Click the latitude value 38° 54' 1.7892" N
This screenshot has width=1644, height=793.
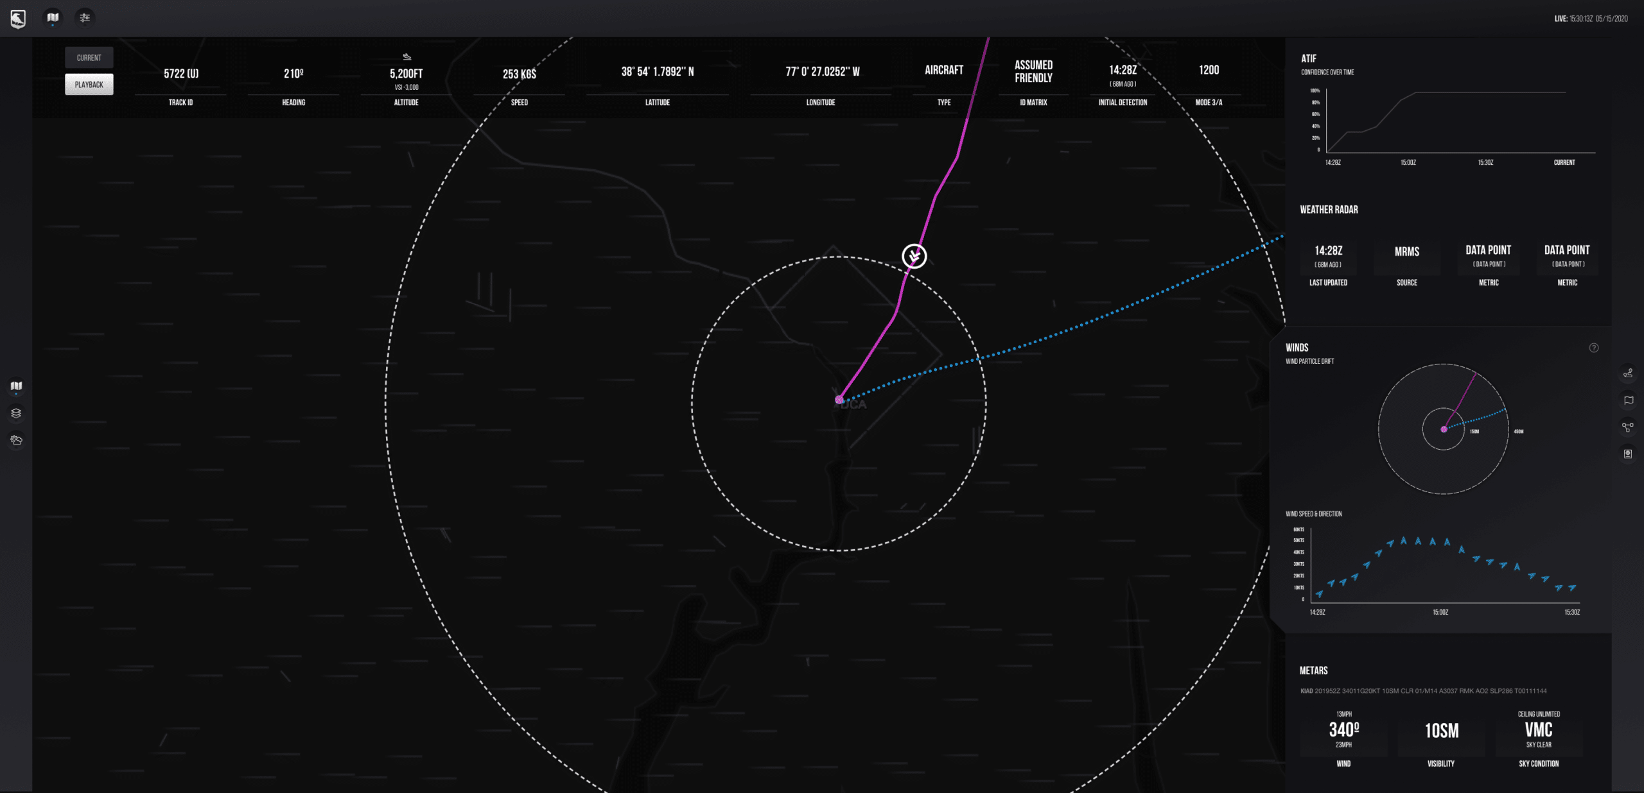click(x=658, y=72)
